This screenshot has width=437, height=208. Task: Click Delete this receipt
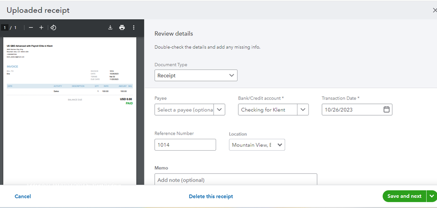tap(211, 197)
